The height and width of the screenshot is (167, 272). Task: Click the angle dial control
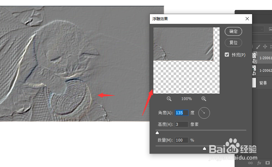click(x=204, y=113)
